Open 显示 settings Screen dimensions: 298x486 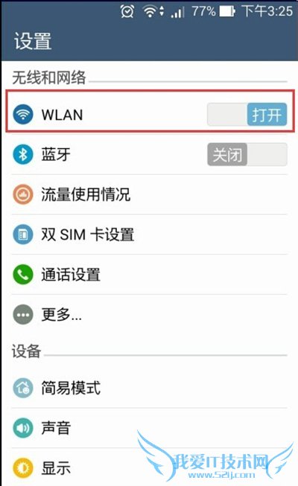(x=149, y=468)
